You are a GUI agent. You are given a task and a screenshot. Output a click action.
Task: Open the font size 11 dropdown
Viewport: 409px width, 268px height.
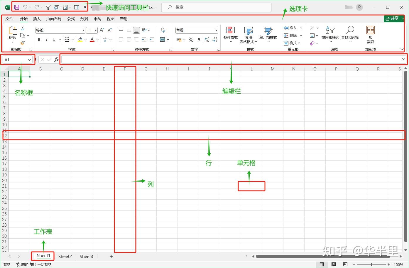point(96,30)
